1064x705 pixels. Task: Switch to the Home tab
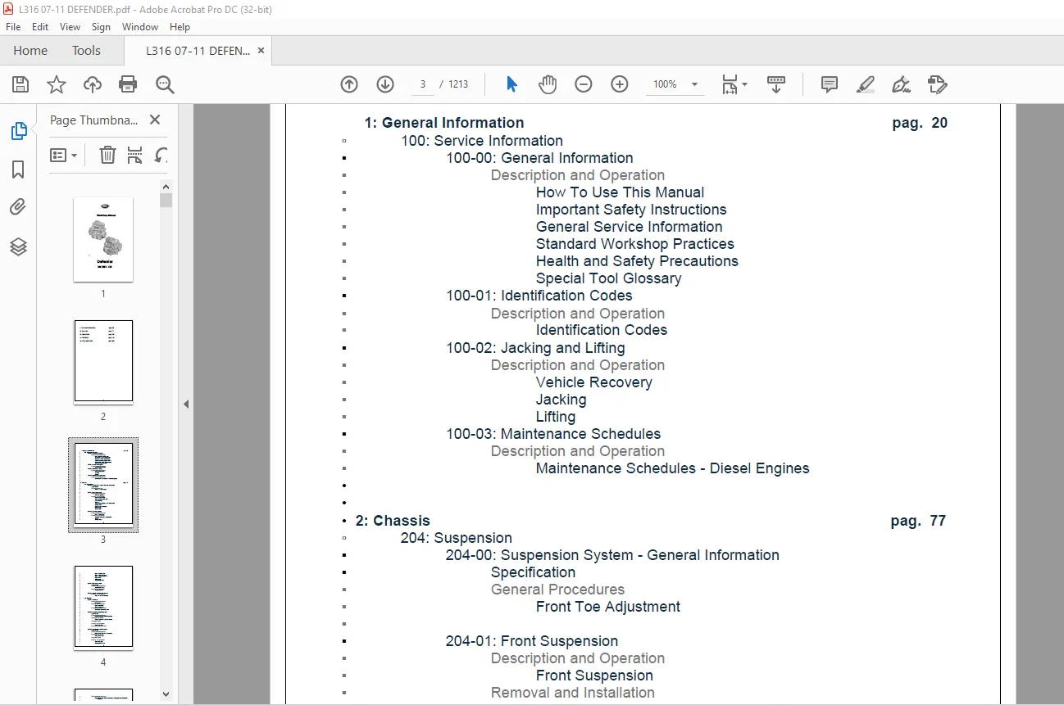tap(30, 51)
